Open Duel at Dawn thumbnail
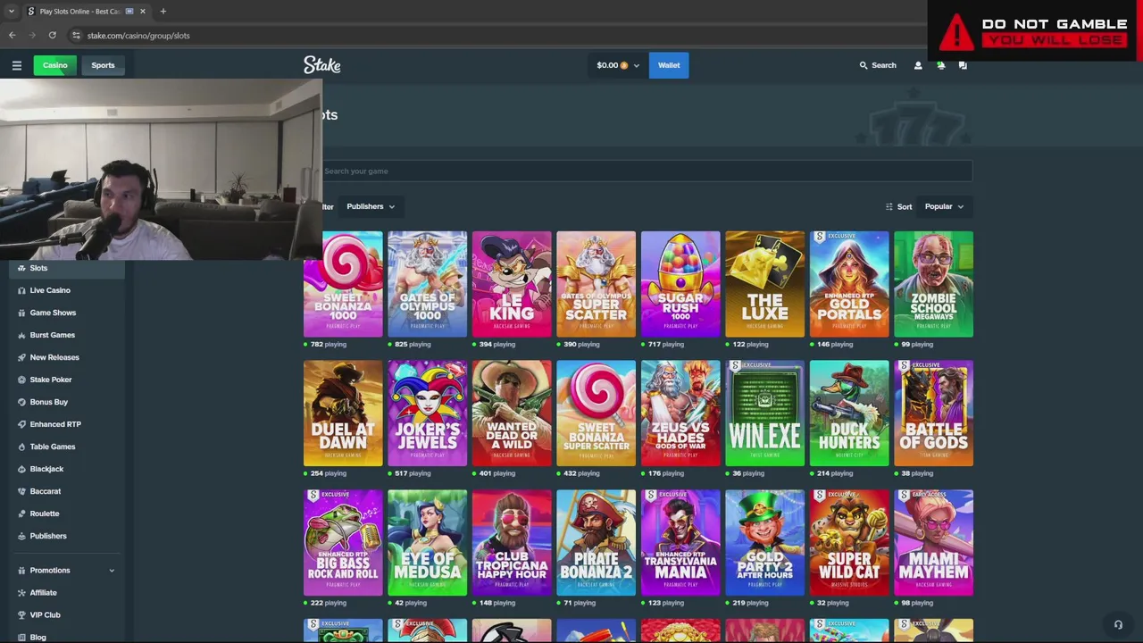This screenshot has height=643, width=1143. 343,413
